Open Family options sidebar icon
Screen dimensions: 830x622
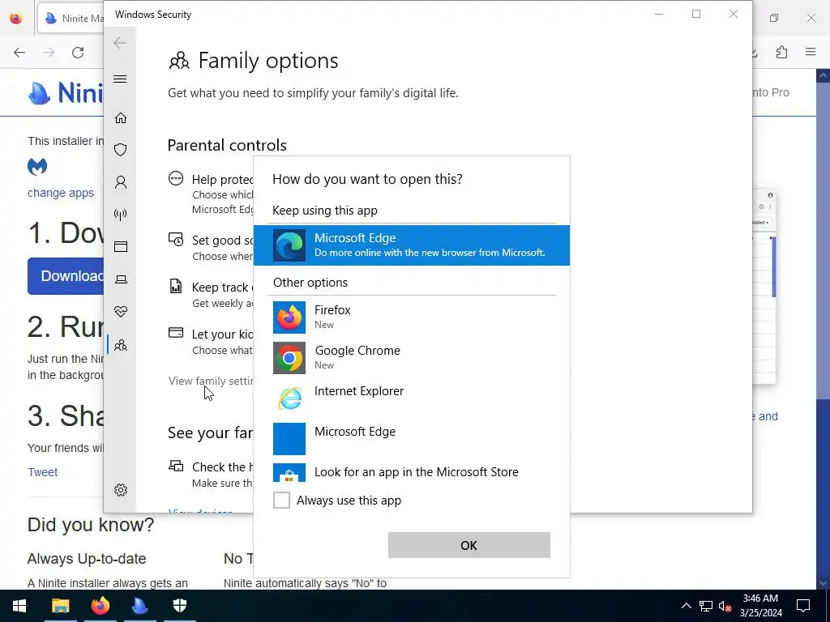click(121, 345)
